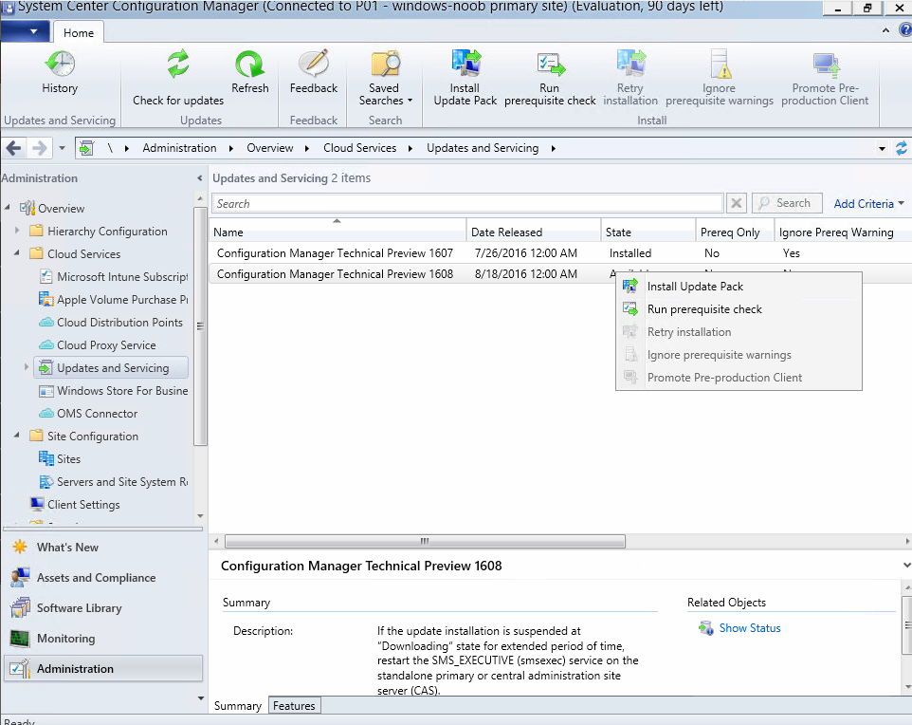Expand the Updates and Servicing node
This screenshot has width=912, height=725.
[27, 367]
